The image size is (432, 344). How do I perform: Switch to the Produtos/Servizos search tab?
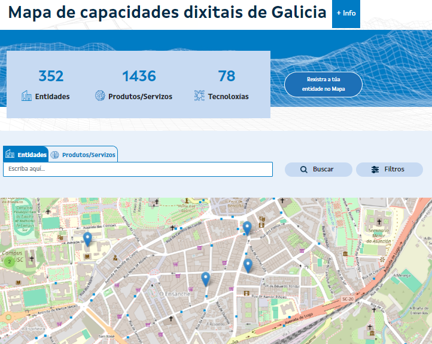tap(83, 155)
